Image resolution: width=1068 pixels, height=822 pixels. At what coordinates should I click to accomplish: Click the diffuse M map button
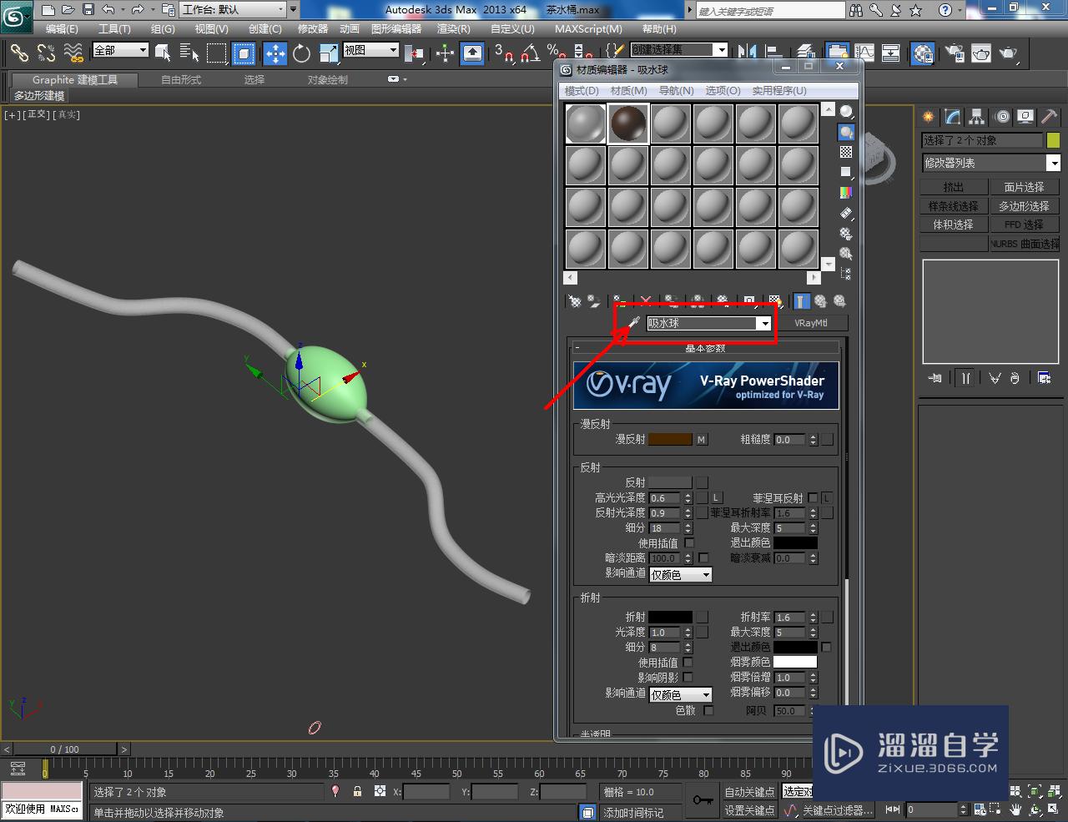click(702, 439)
